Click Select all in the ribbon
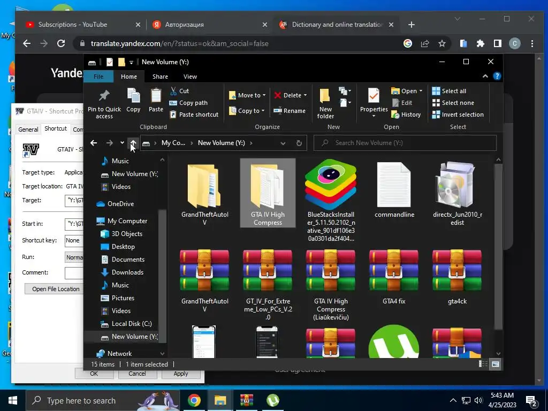 click(x=449, y=91)
